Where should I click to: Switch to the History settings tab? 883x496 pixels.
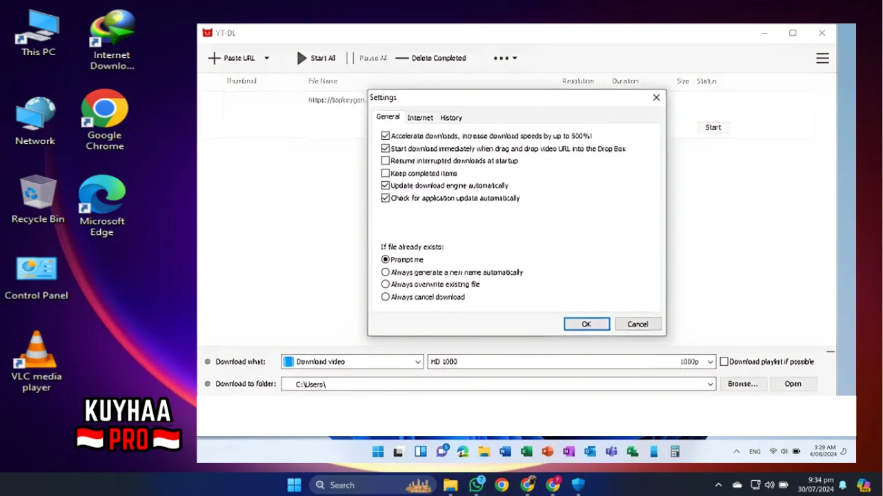tap(451, 118)
